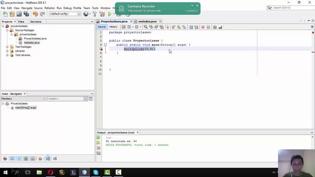The width and height of the screenshot is (315, 177).
Task: Switch to Services tab
Action: pos(36,22)
